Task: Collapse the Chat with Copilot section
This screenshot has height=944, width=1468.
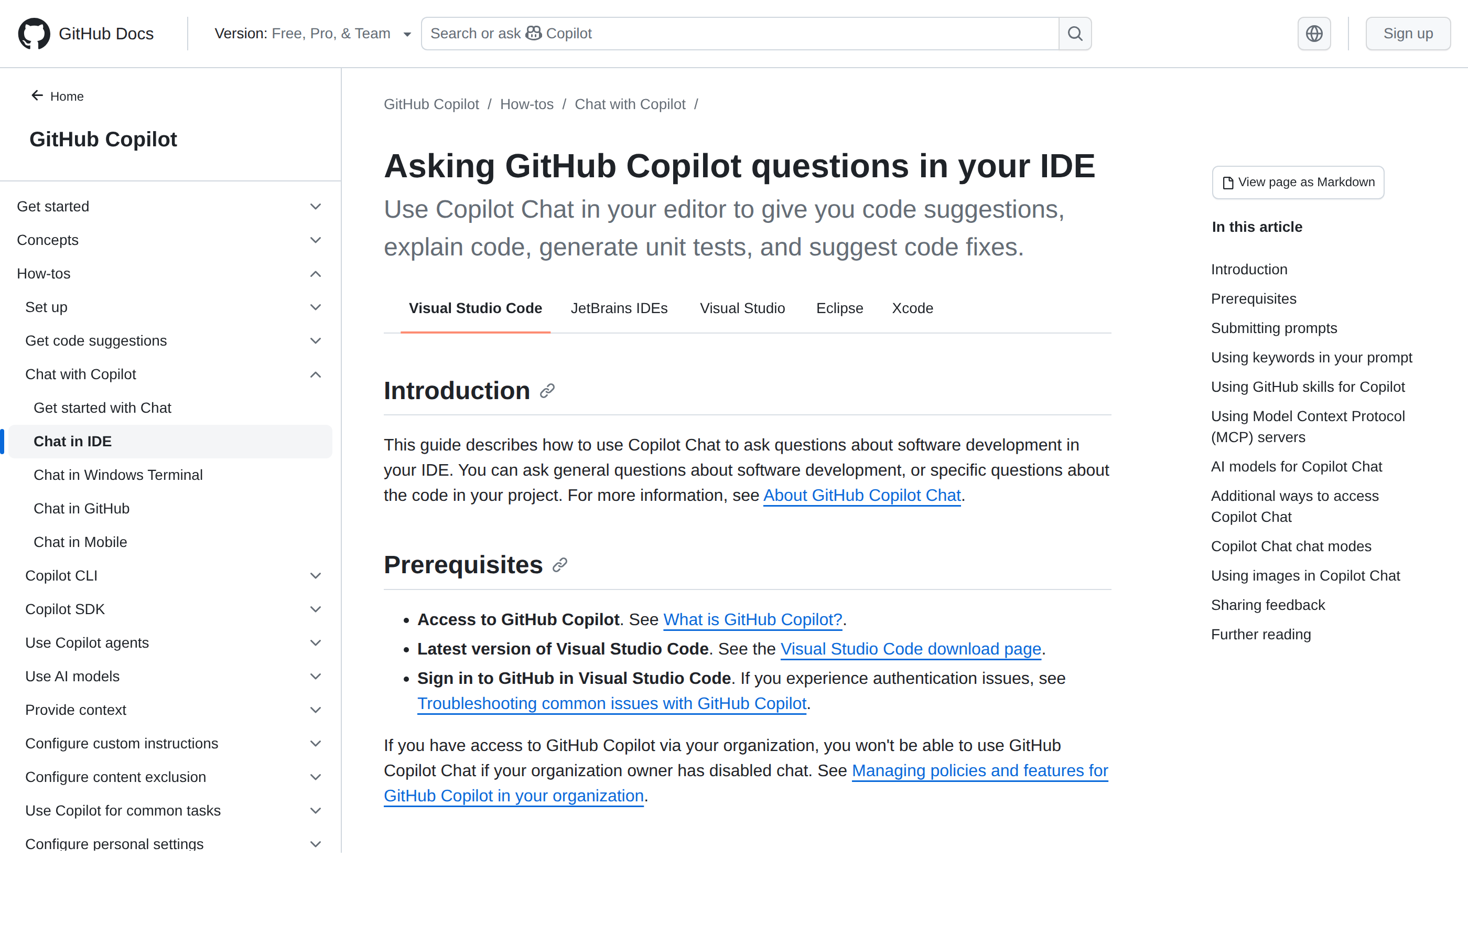Action: [x=316, y=374]
